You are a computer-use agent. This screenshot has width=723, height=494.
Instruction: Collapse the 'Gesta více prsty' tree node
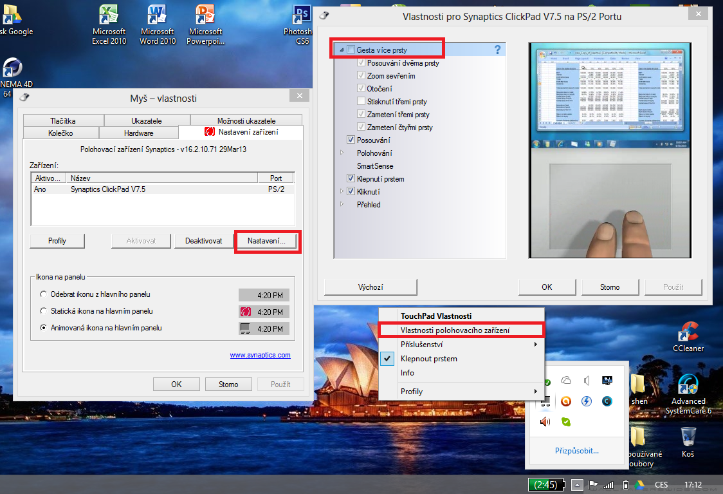342,50
